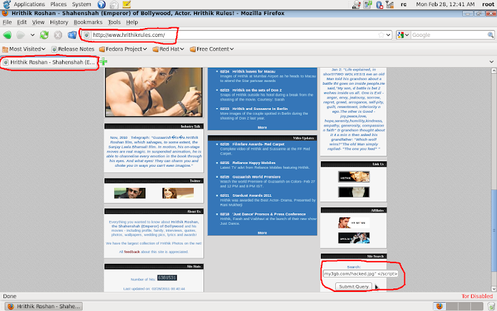The image size is (497, 311).
Task: Expand the URL bar history dropdown
Action: pos(388,35)
